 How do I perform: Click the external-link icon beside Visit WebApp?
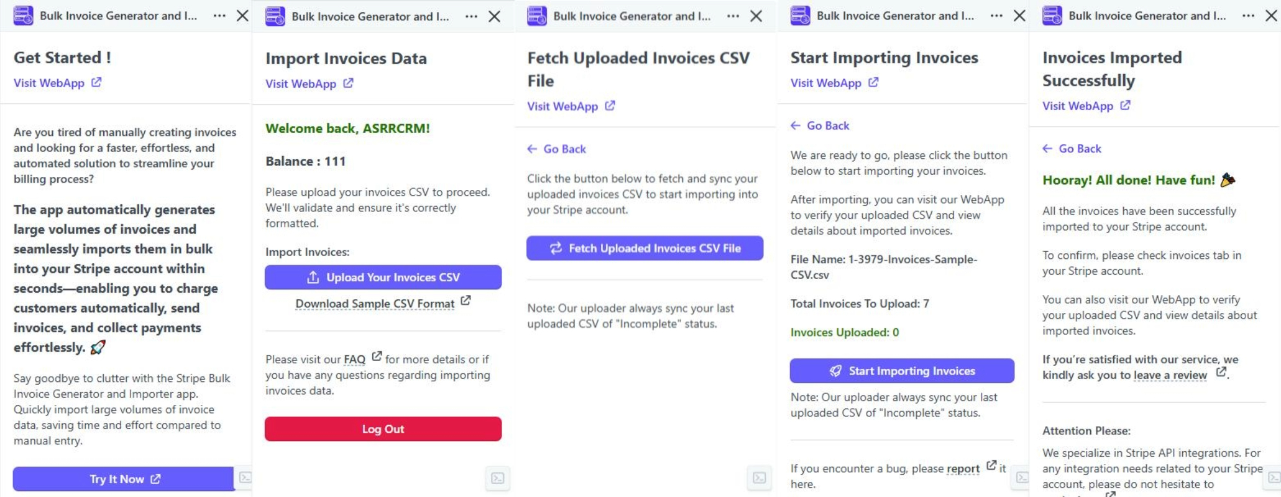coord(96,83)
